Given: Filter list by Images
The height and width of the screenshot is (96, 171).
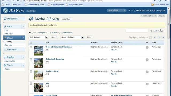Looking at the screenshot, I should (41, 33).
